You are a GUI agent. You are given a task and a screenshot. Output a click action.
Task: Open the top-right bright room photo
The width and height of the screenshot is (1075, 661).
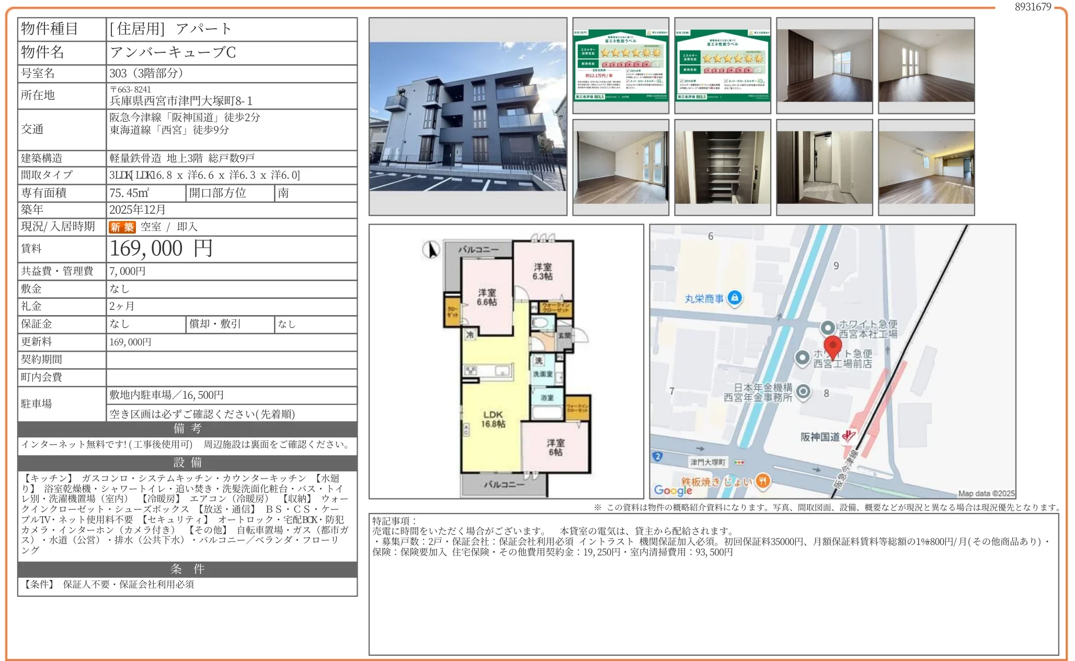(926, 65)
